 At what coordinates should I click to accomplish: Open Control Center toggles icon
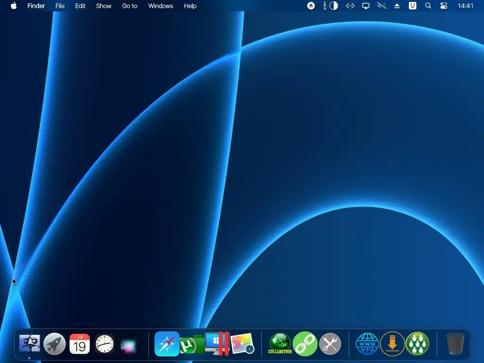[443, 6]
